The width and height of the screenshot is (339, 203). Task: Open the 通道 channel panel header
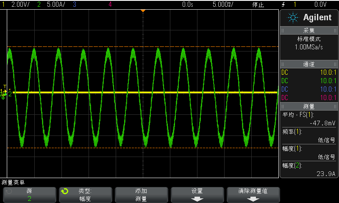click(308, 64)
